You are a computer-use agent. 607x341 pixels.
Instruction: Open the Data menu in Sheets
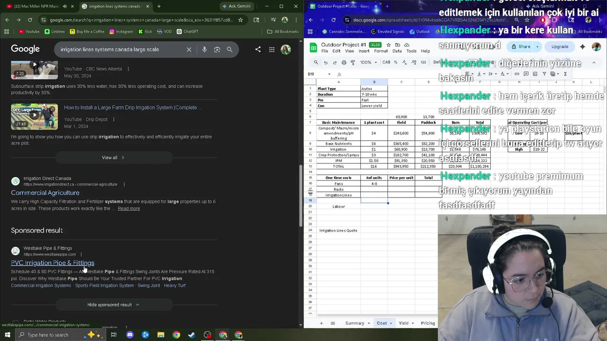tap(397, 51)
